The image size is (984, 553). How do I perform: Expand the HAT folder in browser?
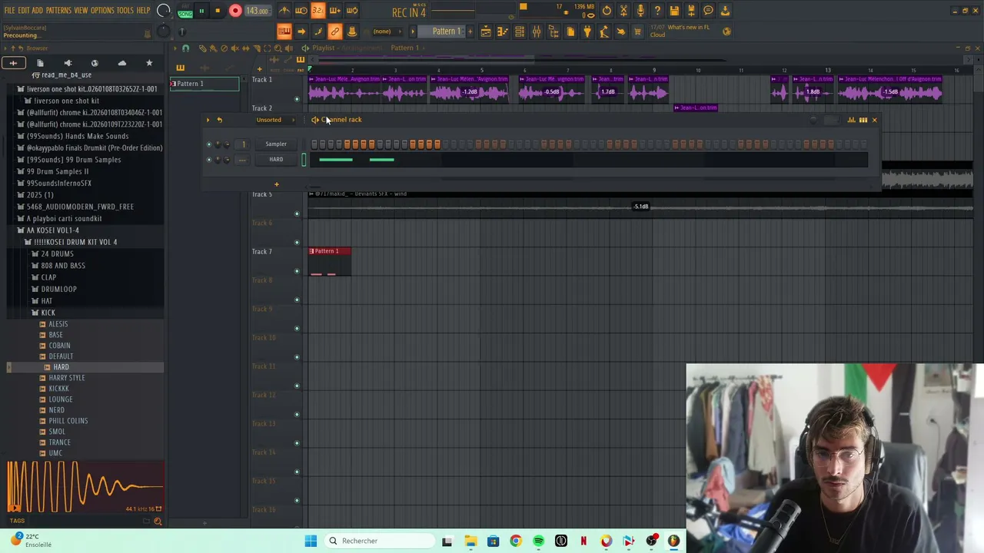[x=47, y=301]
